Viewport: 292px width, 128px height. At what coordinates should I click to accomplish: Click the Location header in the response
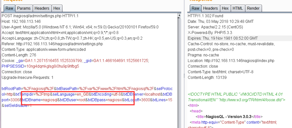(x=231, y=61)
